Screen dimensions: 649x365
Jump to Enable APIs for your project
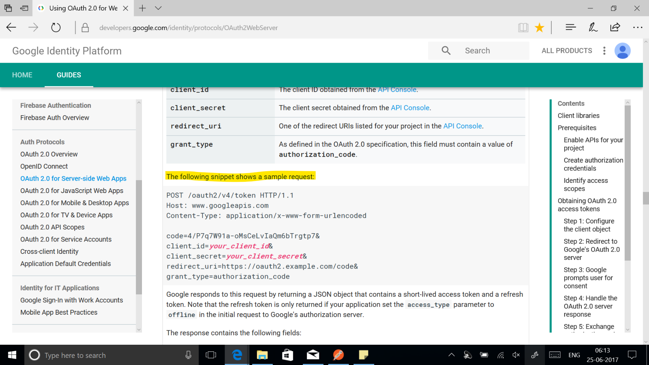[x=593, y=144]
